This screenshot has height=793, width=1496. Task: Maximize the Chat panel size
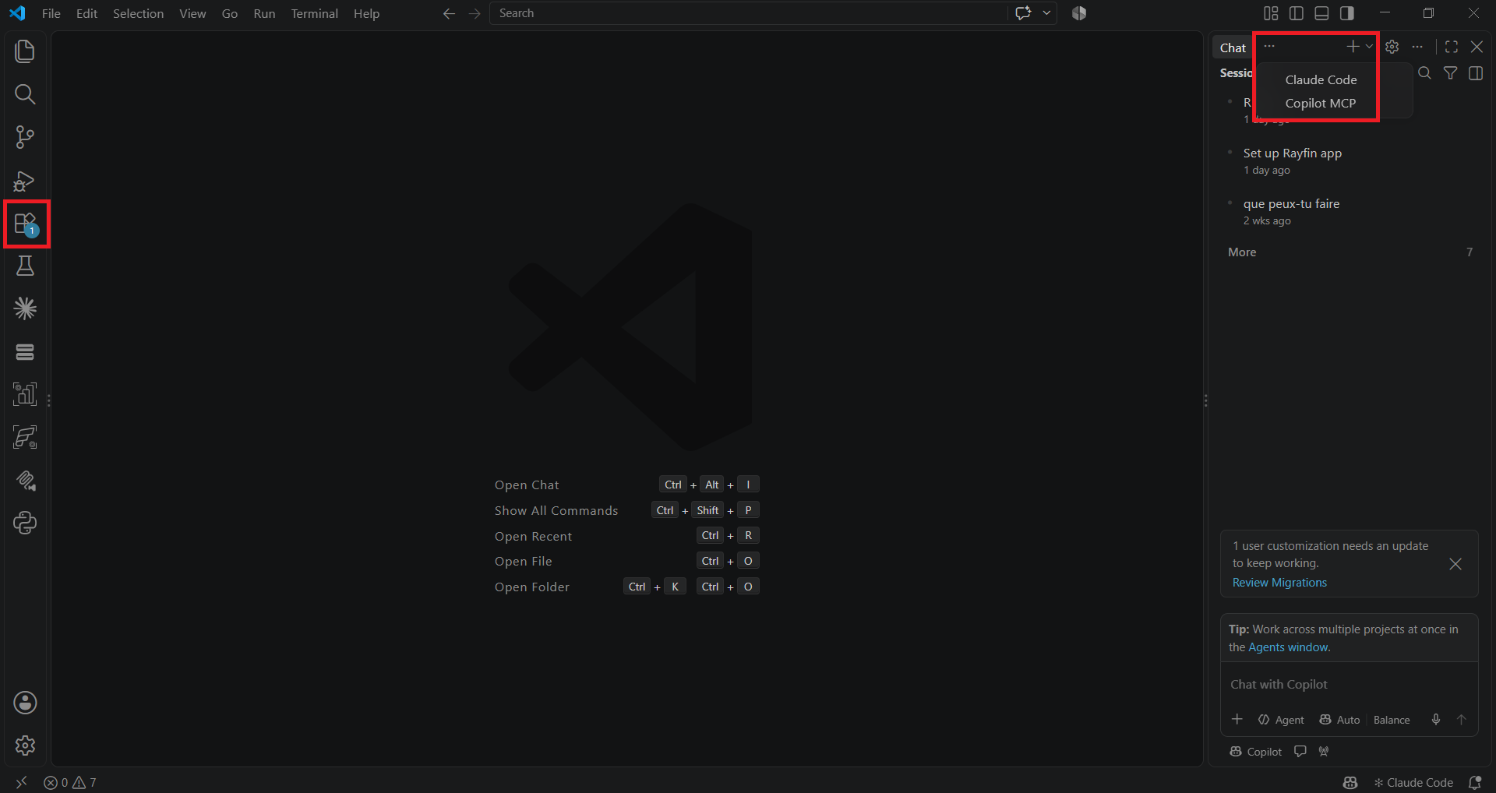1451,47
